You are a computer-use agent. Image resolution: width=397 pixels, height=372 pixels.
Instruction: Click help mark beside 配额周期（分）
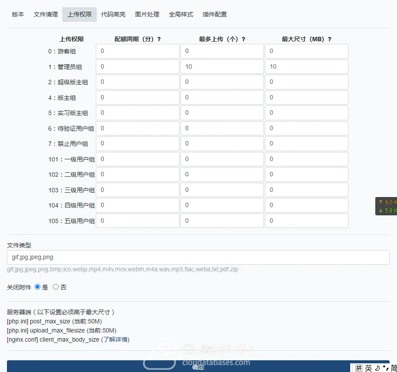pyautogui.click(x=159, y=40)
